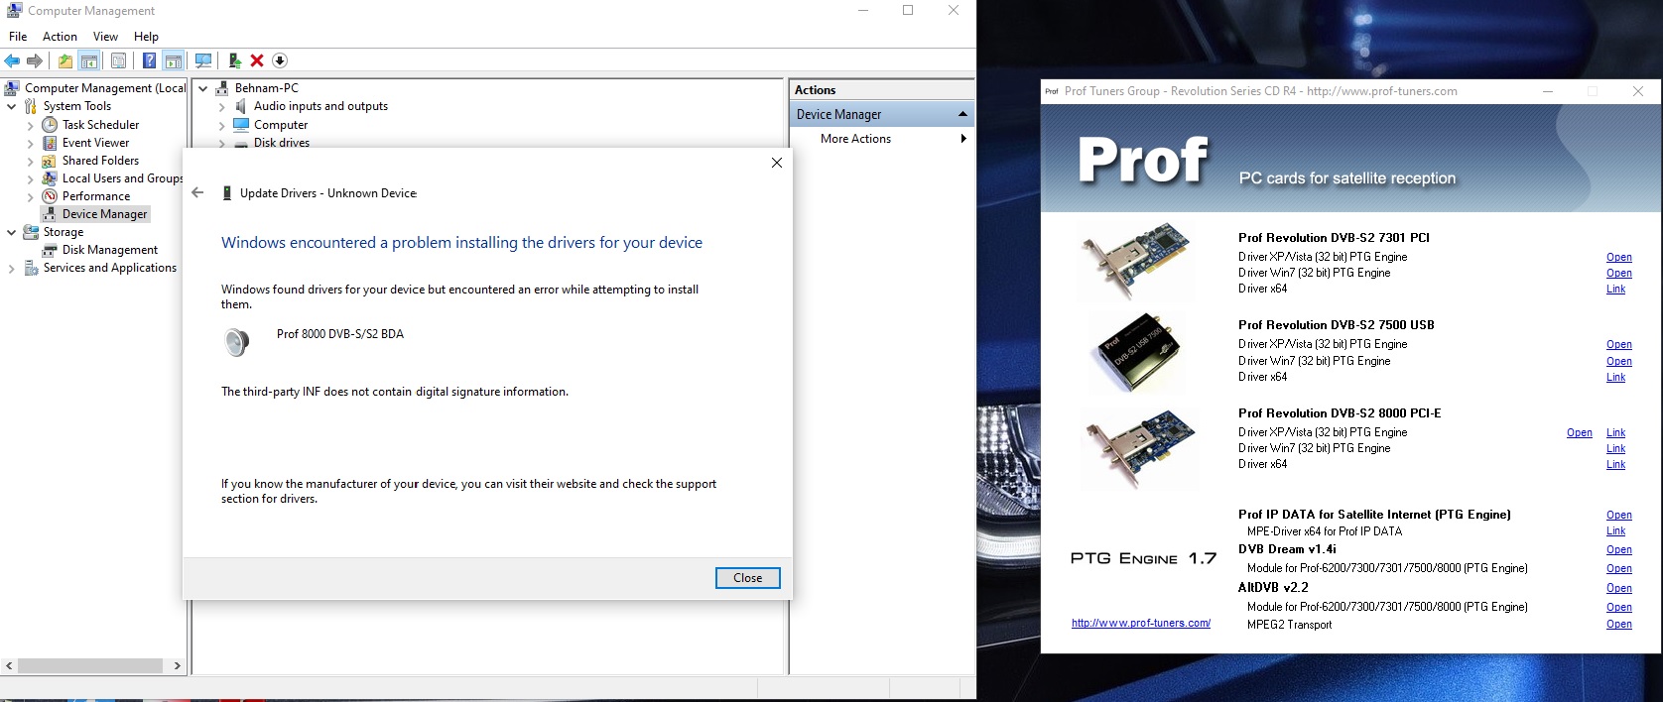
Task: Open the 7301 PCI Driver Win7 link
Action: (1618, 273)
